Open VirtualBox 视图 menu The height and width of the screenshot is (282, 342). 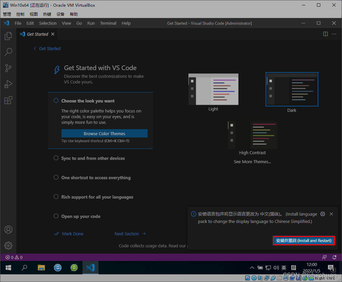(34, 14)
